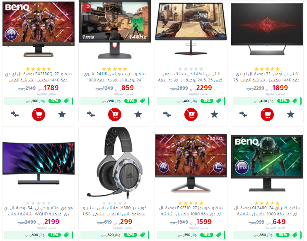The image size is (307, 241).
Task: Click the 1789 price of BenQ EX2780Q
Action: click(51, 88)
